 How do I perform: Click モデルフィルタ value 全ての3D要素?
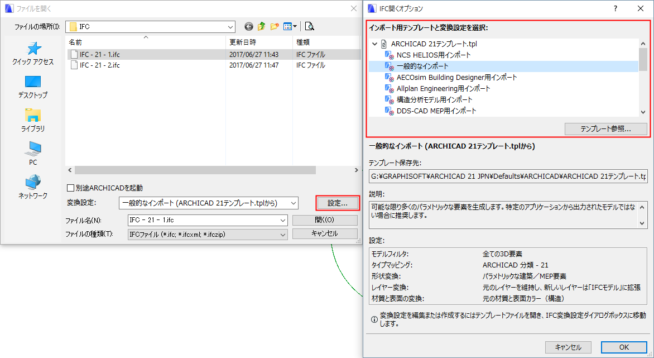[x=502, y=254]
